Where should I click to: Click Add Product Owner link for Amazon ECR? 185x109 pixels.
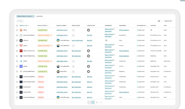point(62,92)
